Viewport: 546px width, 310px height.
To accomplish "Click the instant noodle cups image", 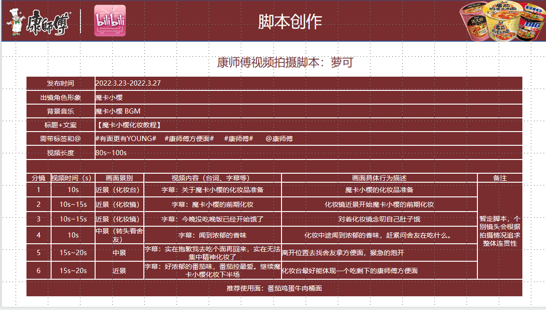I will click(502, 21).
